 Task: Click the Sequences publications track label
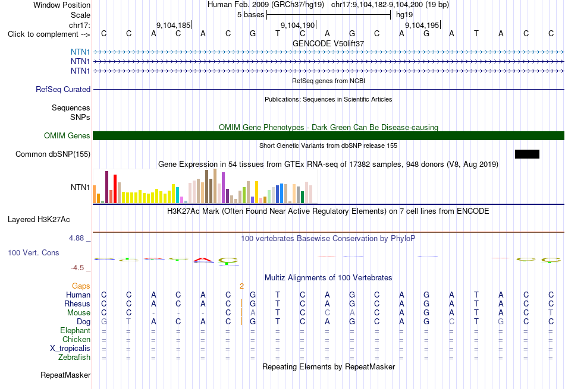click(71, 107)
